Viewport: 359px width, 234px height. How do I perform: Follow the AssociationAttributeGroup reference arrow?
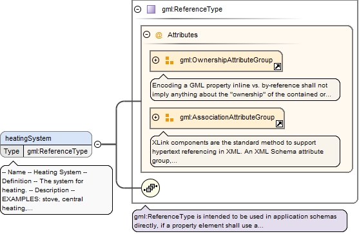coord(279,123)
